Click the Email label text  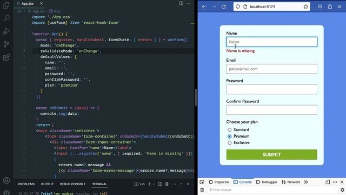[231, 60]
